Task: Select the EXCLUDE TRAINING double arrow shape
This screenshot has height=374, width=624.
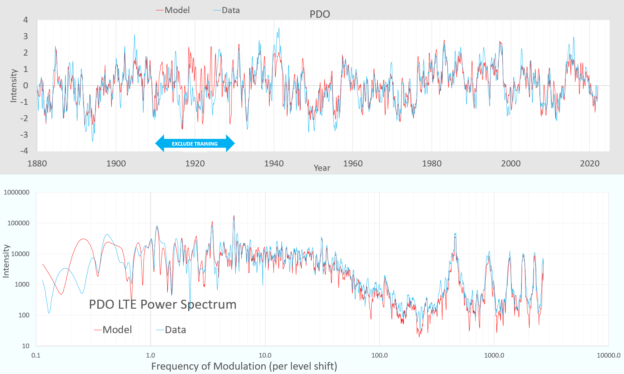Action: 195,143
